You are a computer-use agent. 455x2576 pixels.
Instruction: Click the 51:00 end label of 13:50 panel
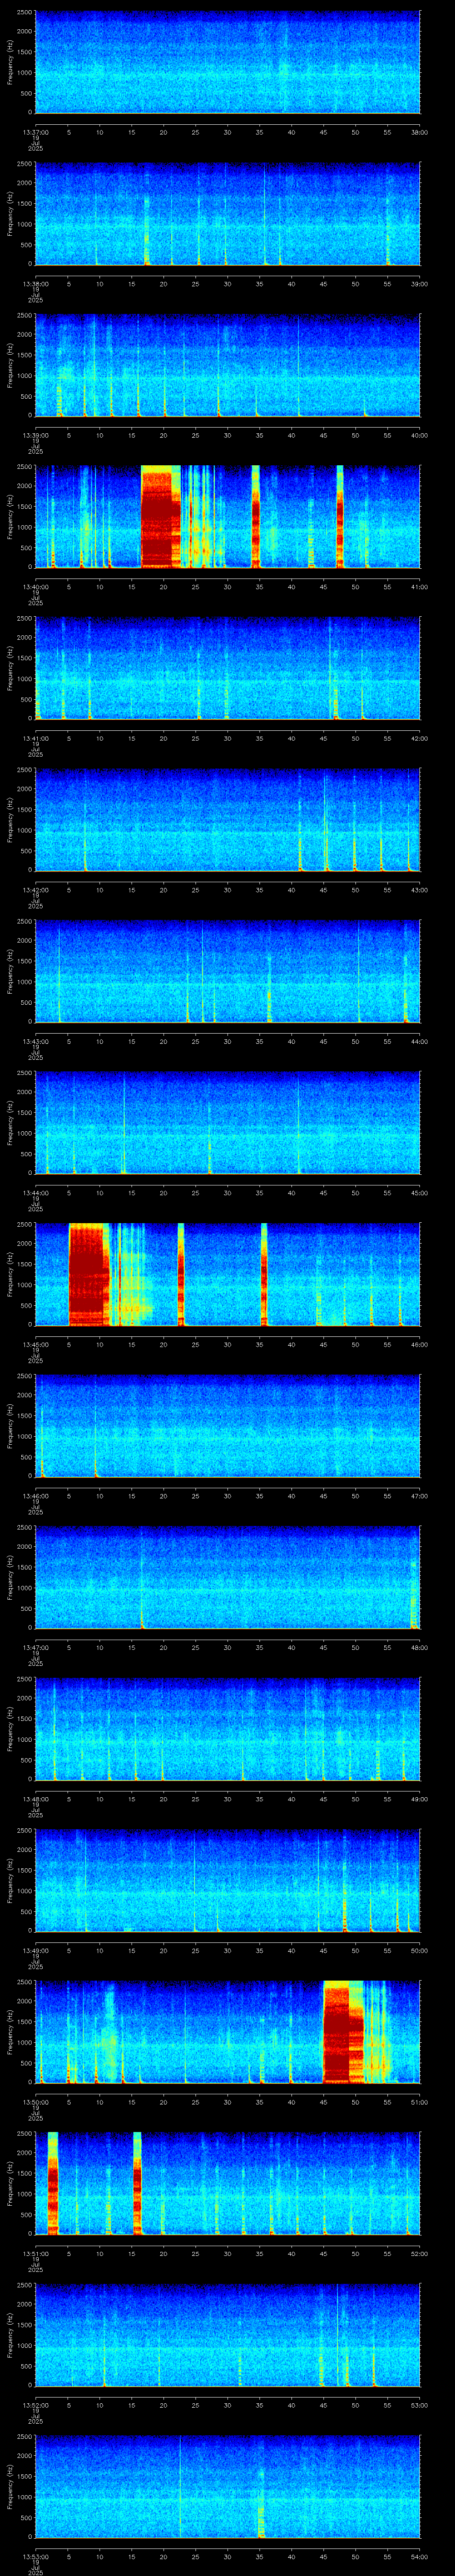(419, 2102)
